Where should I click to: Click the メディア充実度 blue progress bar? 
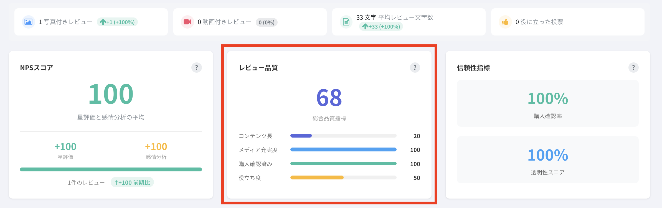[x=343, y=149]
